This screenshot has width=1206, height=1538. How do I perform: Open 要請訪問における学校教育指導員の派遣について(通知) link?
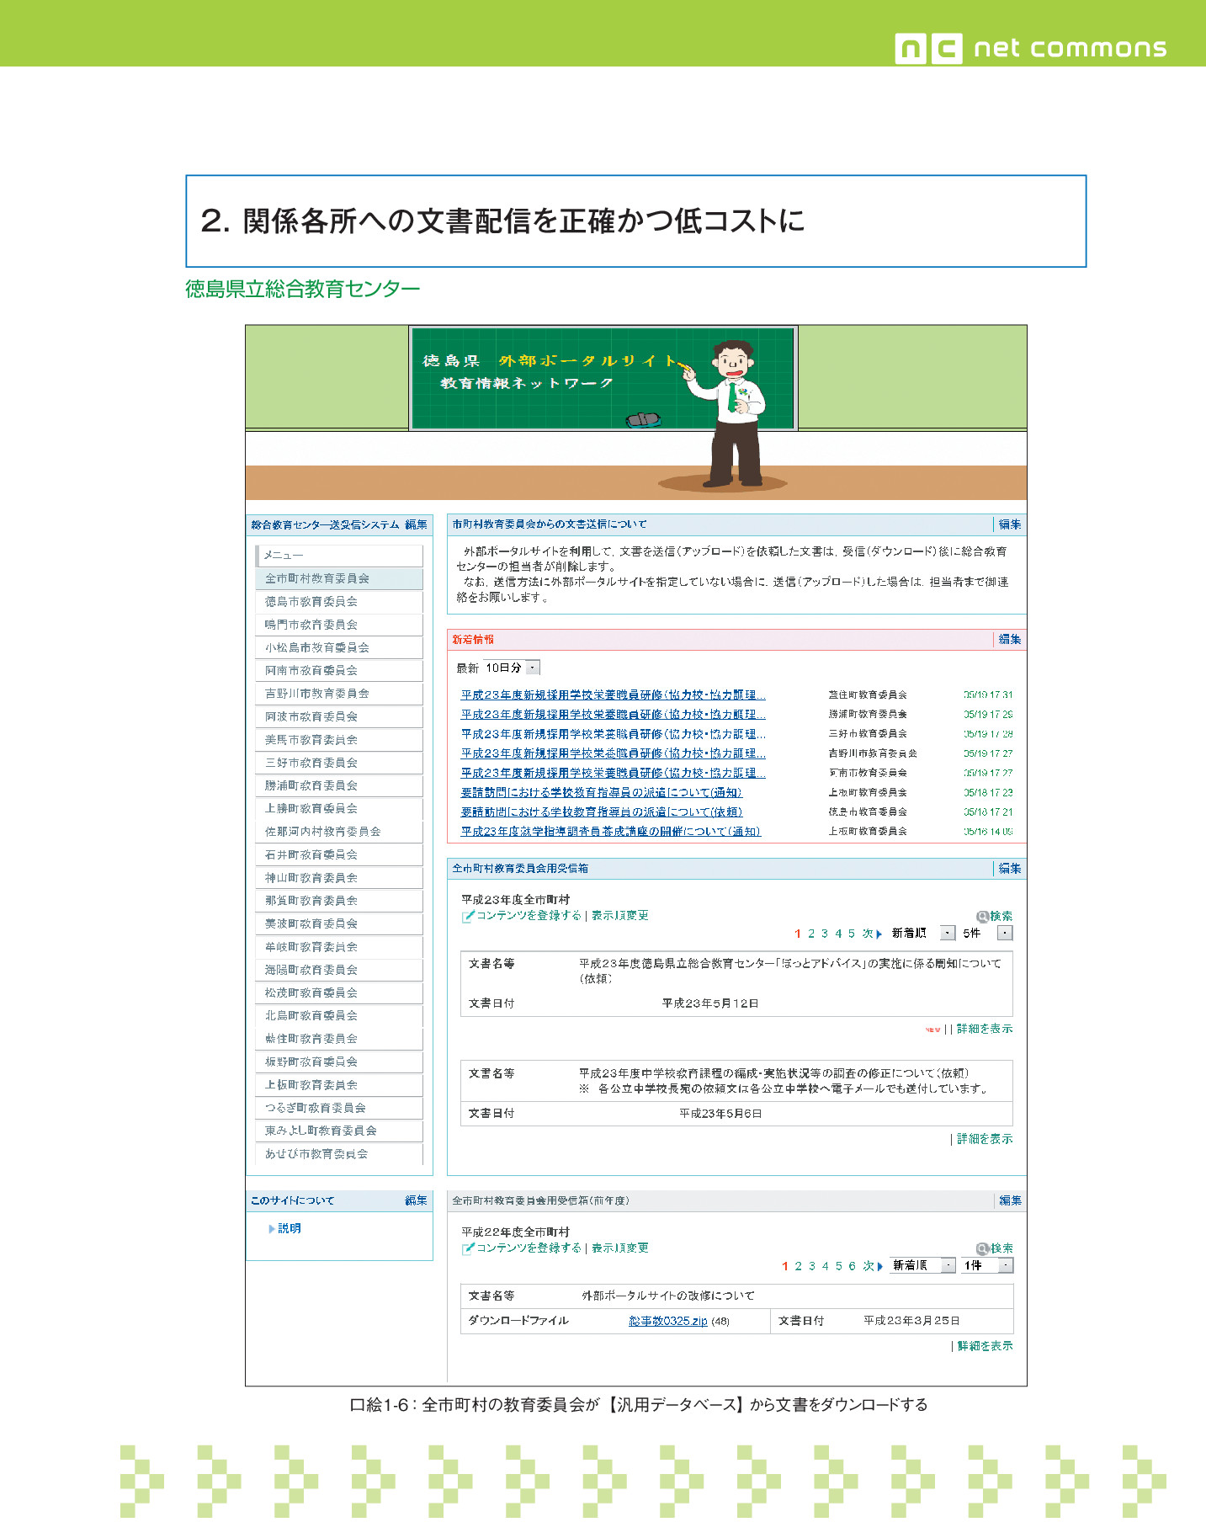pos(602,793)
